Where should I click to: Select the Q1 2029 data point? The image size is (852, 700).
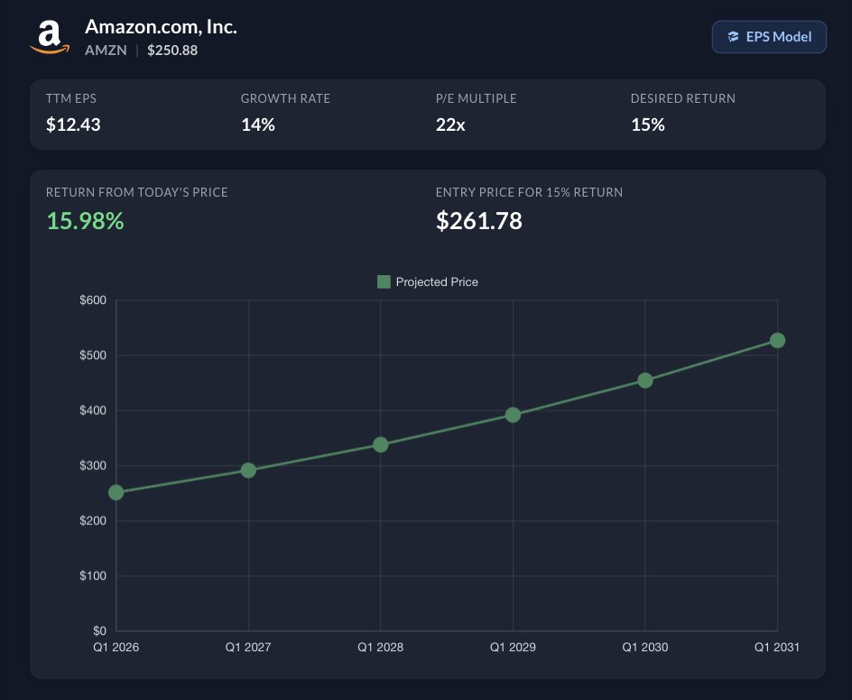coord(513,415)
